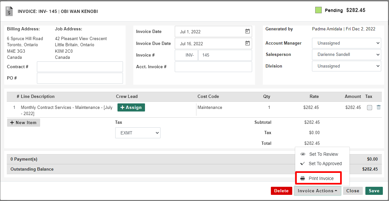
Task: Click the Qty value 1 in the line row
Action: pos(269,107)
